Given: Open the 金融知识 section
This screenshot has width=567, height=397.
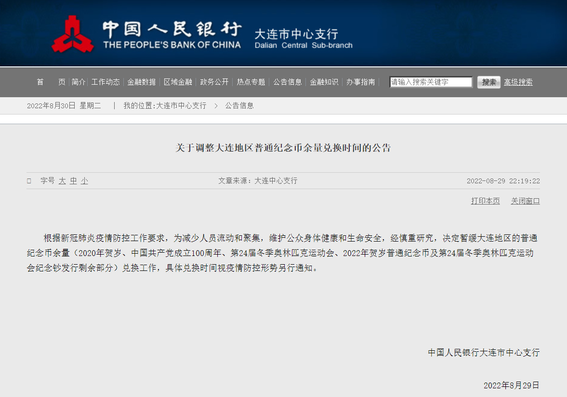Looking at the screenshot, I should click(x=324, y=82).
